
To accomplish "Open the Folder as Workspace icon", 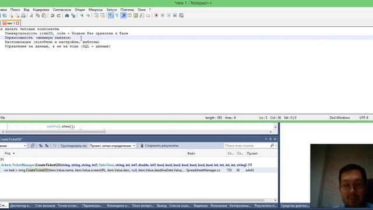I will (148, 16).
